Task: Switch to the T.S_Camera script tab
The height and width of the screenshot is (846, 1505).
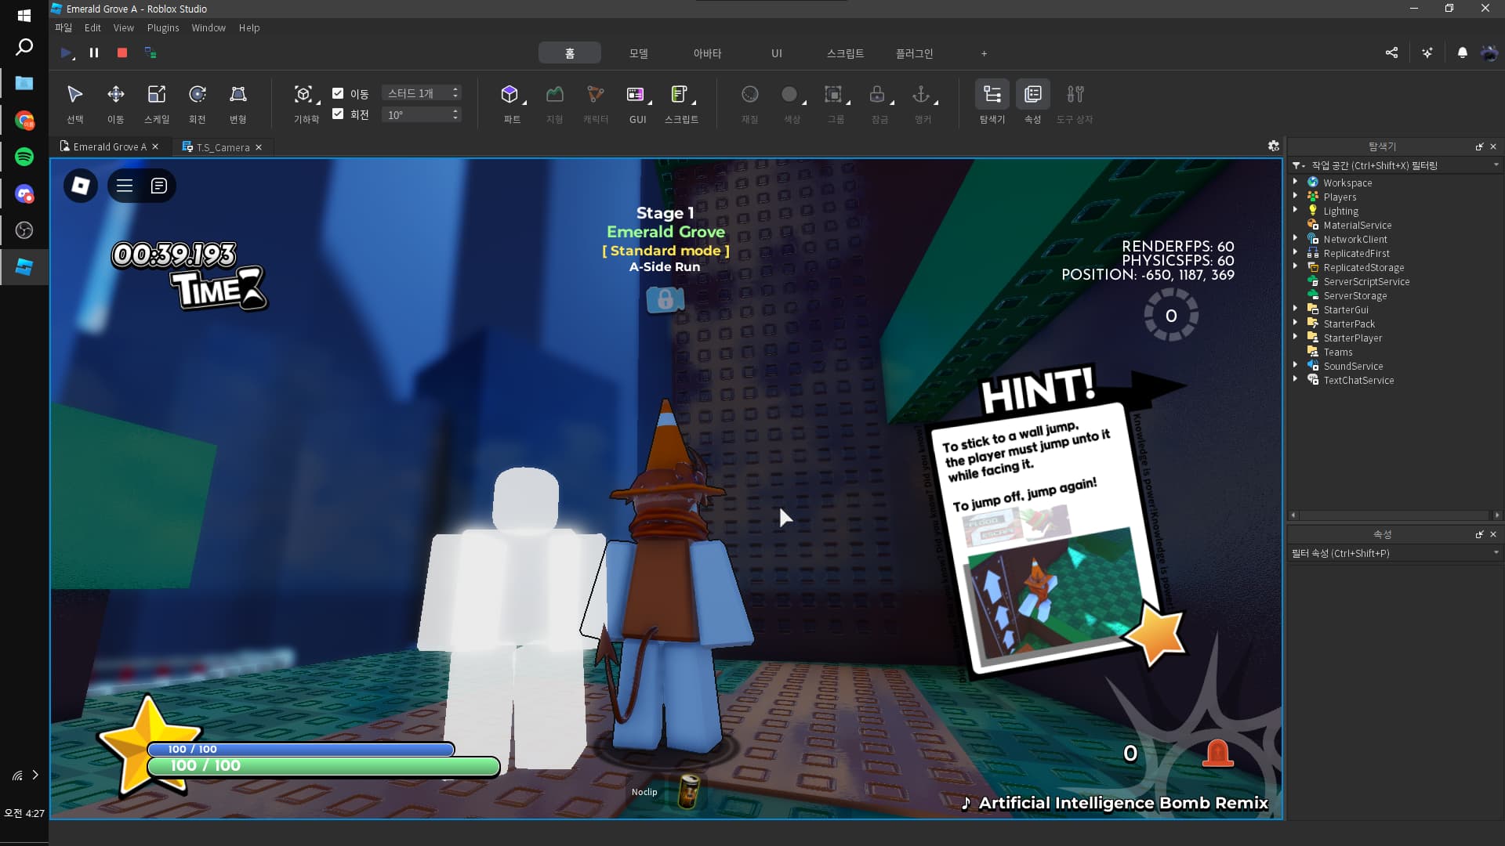Action: point(223,147)
